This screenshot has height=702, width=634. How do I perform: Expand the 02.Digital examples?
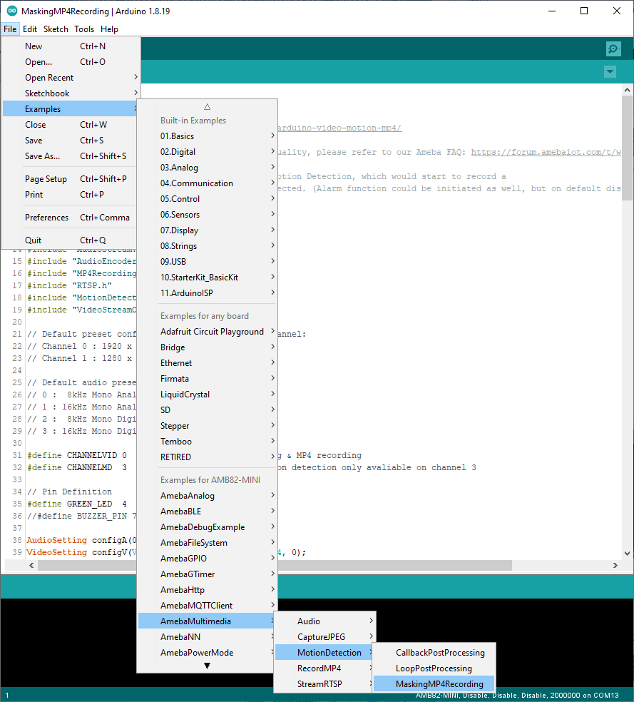[x=207, y=152]
